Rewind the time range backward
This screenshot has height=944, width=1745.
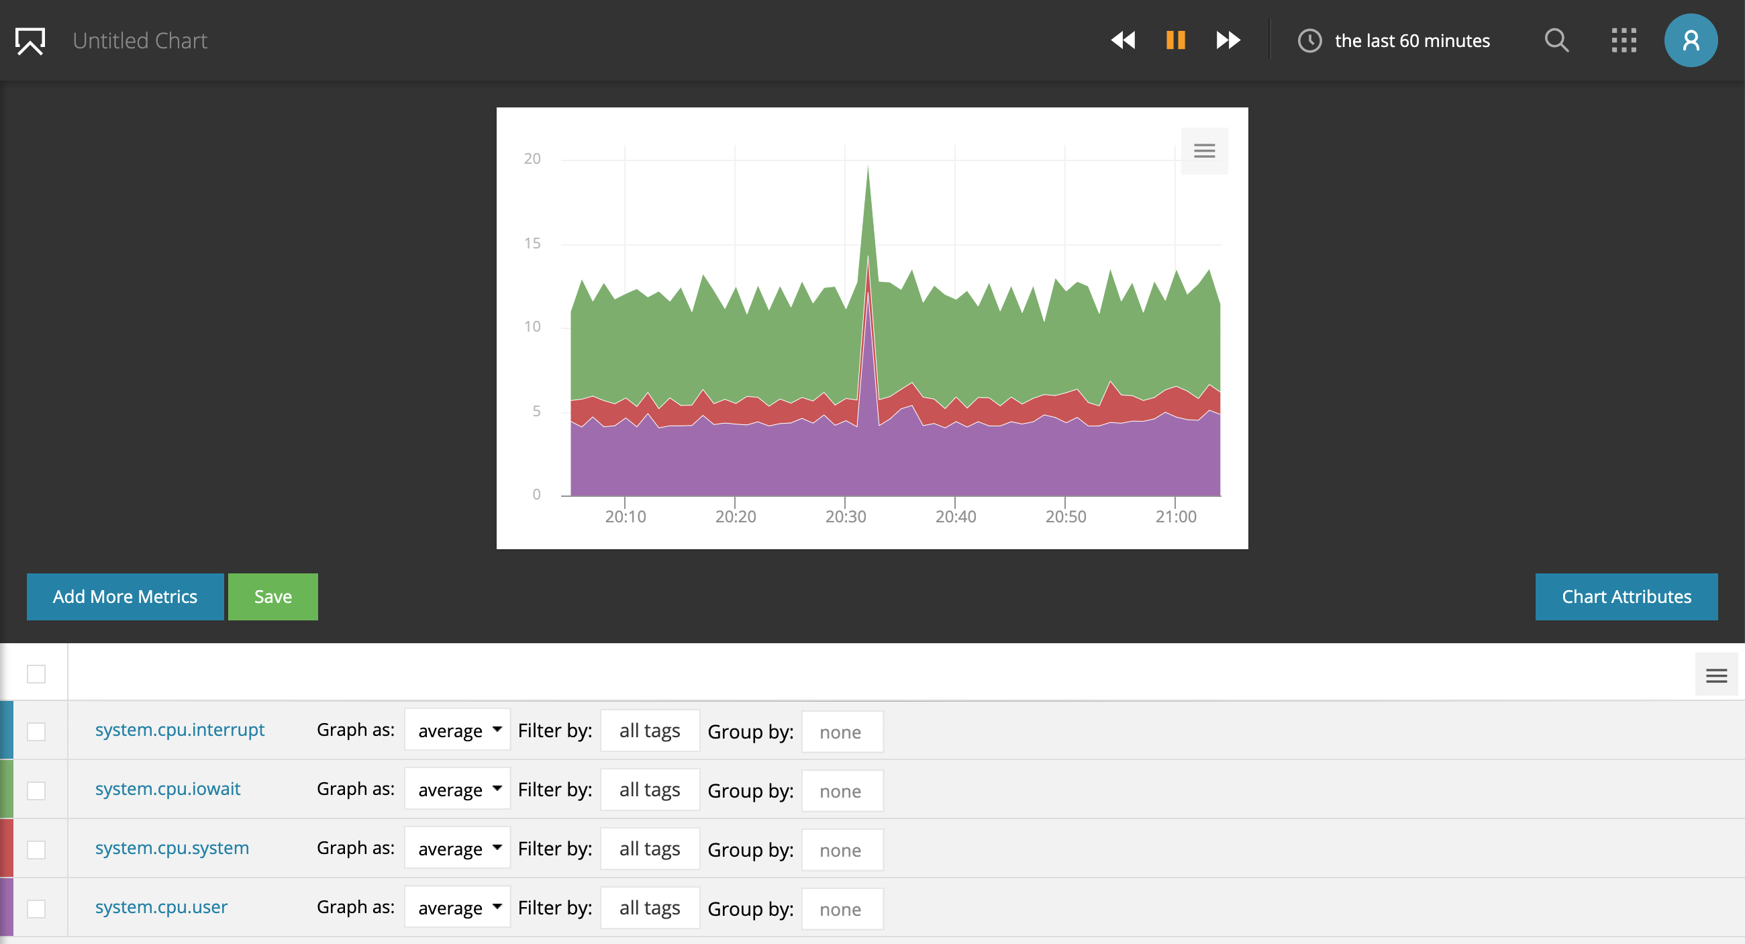tap(1123, 41)
